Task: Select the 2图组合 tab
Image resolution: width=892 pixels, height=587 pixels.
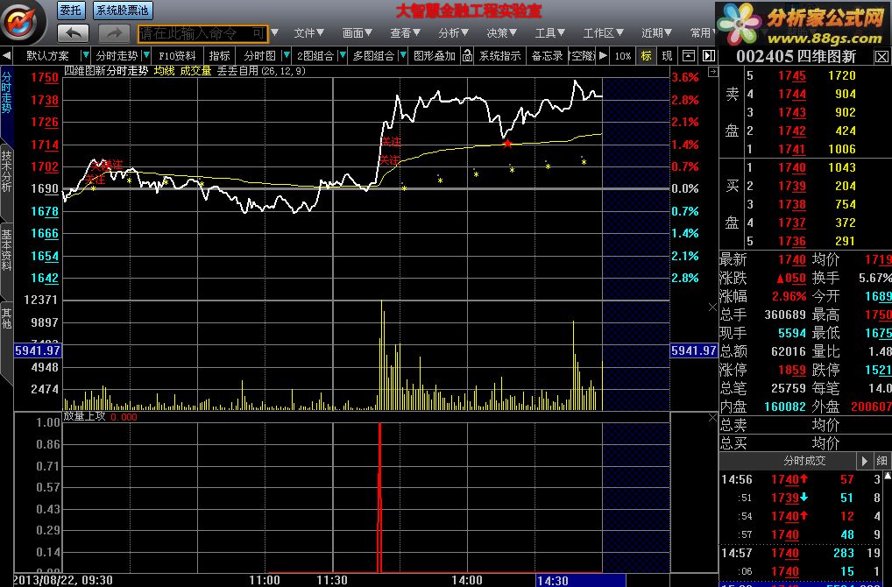Action: pos(315,56)
